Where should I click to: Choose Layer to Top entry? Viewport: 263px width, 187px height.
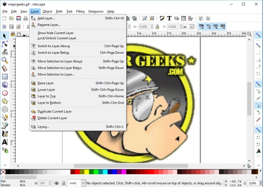tap(78, 96)
